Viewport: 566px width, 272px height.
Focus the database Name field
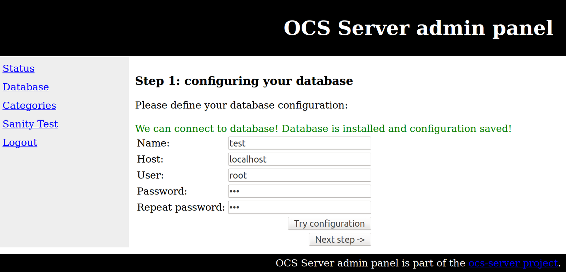[299, 143]
